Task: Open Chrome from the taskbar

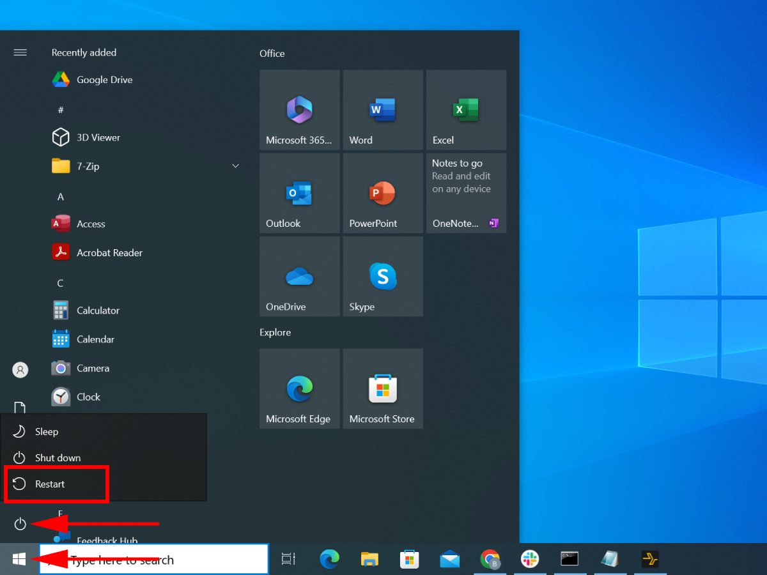Action: [490, 560]
